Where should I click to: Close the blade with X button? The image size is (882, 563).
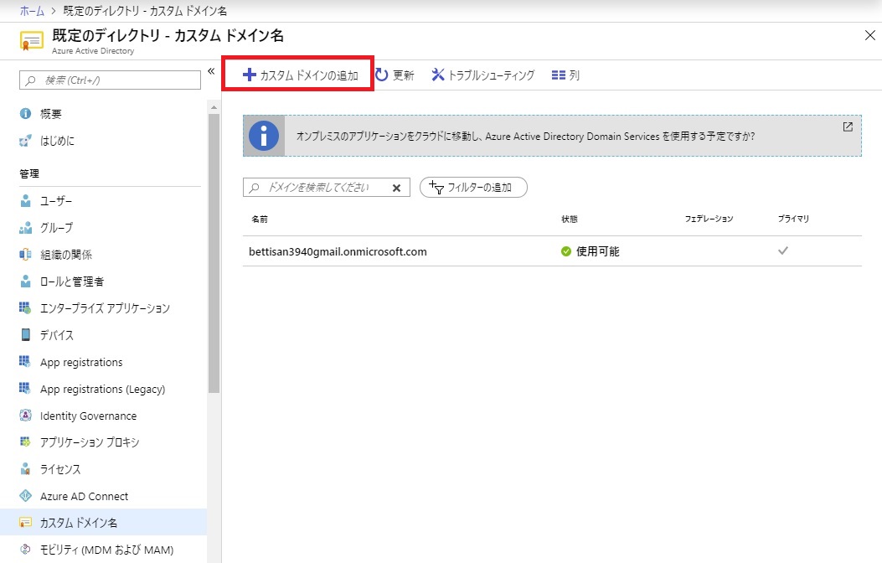[x=869, y=35]
